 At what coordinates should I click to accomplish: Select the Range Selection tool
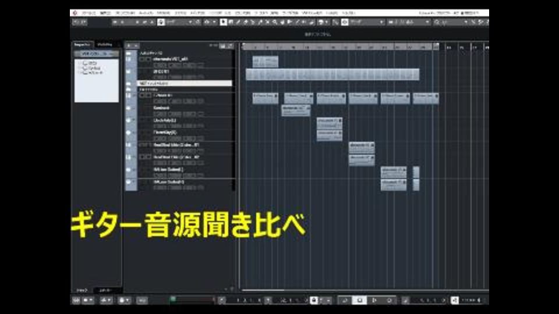231,22
